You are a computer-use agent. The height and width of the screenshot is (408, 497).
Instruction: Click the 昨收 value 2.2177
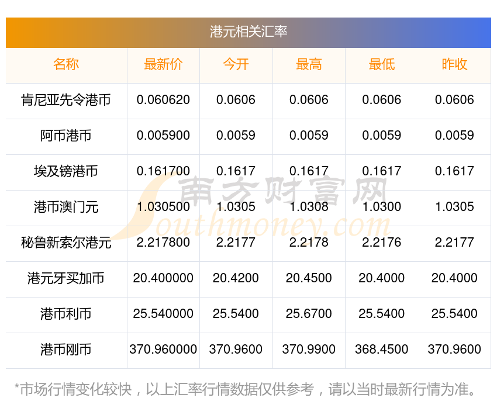tap(454, 243)
